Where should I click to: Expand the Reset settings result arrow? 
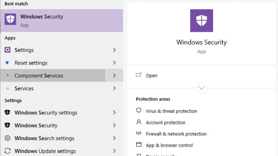point(114,63)
